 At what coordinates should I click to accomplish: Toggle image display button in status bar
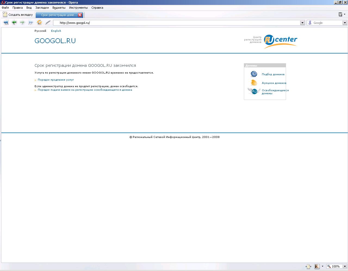(x=317, y=266)
